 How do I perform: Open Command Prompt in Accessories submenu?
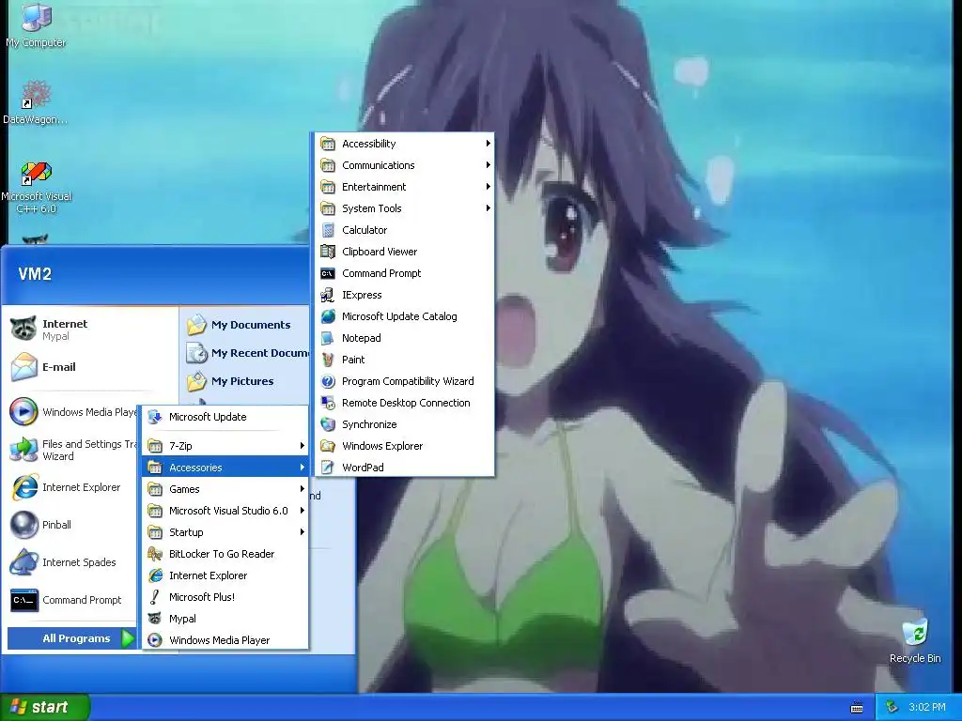[x=404, y=273]
